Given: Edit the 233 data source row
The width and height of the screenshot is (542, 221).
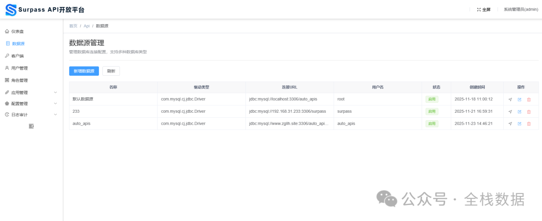Looking at the screenshot, I should click(x=519, y=111).
